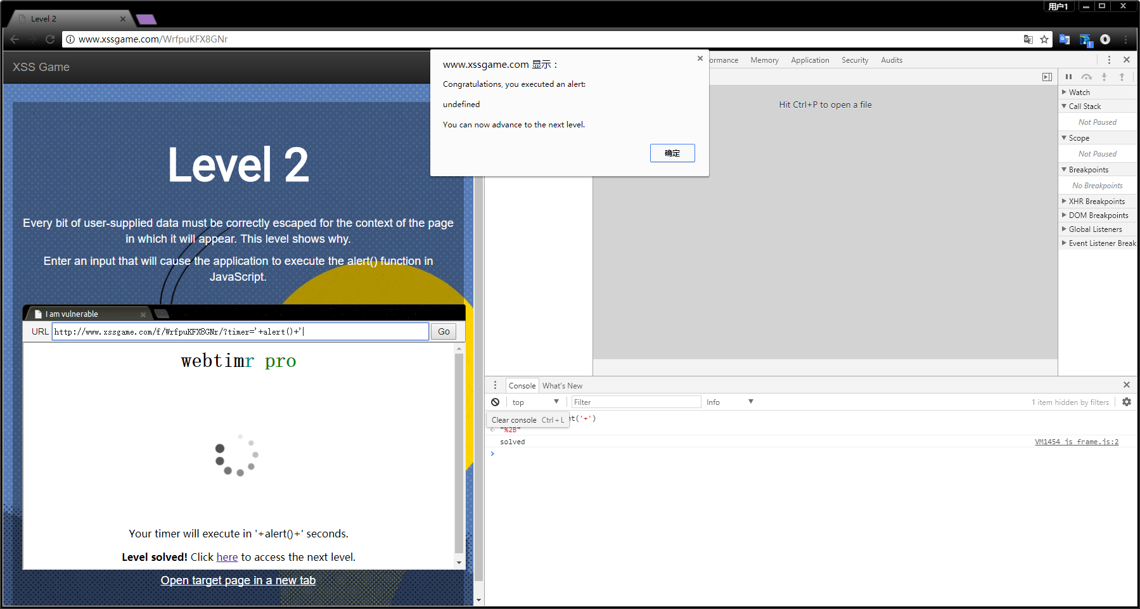This screenshot has width=1140, height=609.
Task: Collapse the Call Stack section
Action: point(1084,106)
